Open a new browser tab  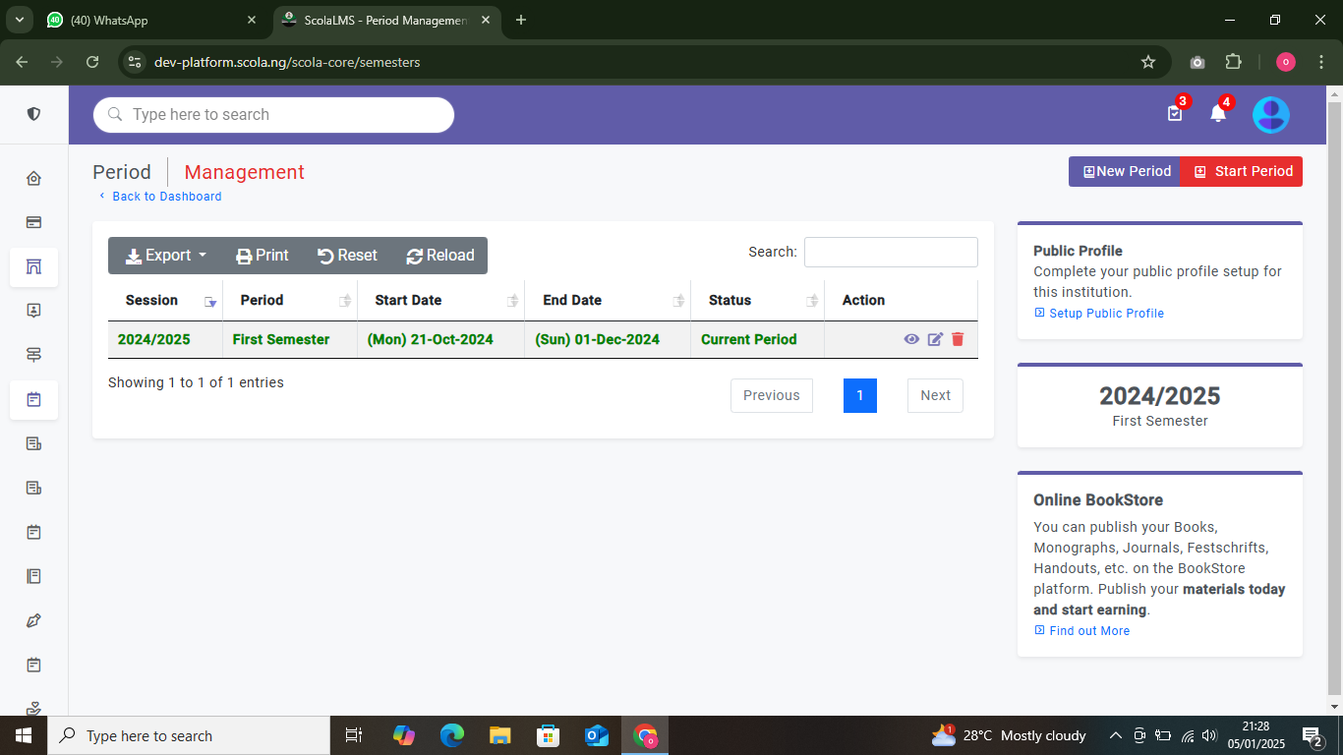tap(521, 21)
